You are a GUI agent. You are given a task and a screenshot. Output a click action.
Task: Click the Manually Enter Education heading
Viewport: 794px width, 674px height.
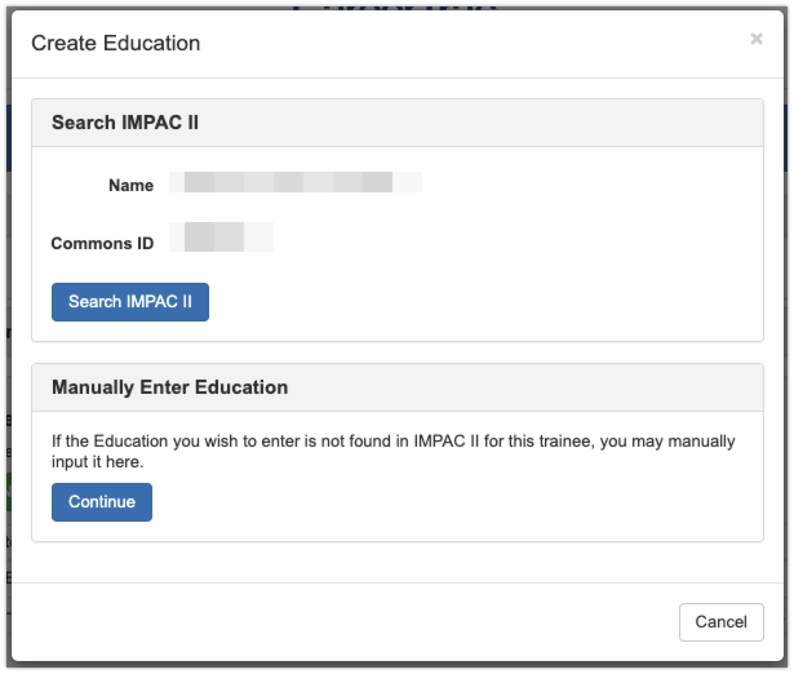click(x=170, y=387)
